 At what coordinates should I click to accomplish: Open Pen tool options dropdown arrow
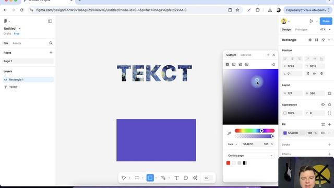point(169,178)
